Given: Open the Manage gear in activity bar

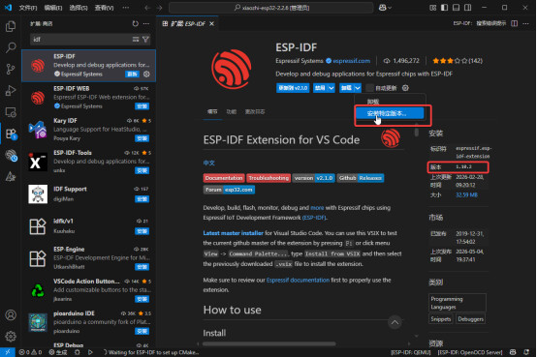Looking at the screenshot, I should click(x=11, y=336).
